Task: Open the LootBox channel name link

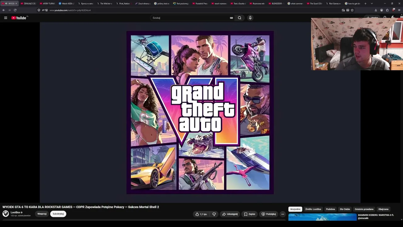Action: click(15, 212)
